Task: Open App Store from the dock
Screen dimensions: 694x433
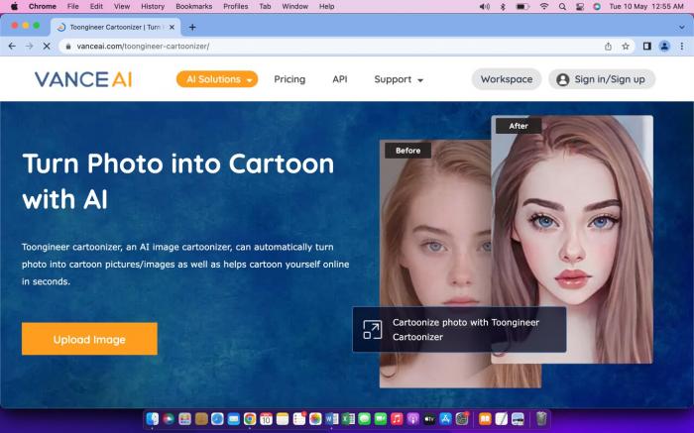Action: 446,419
